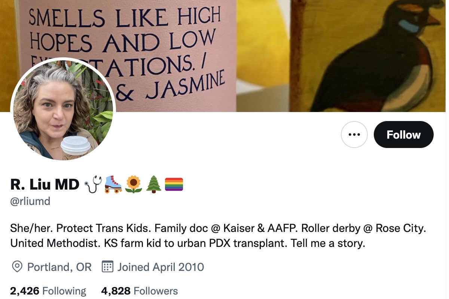Click the Follow button

click(403, 135)
